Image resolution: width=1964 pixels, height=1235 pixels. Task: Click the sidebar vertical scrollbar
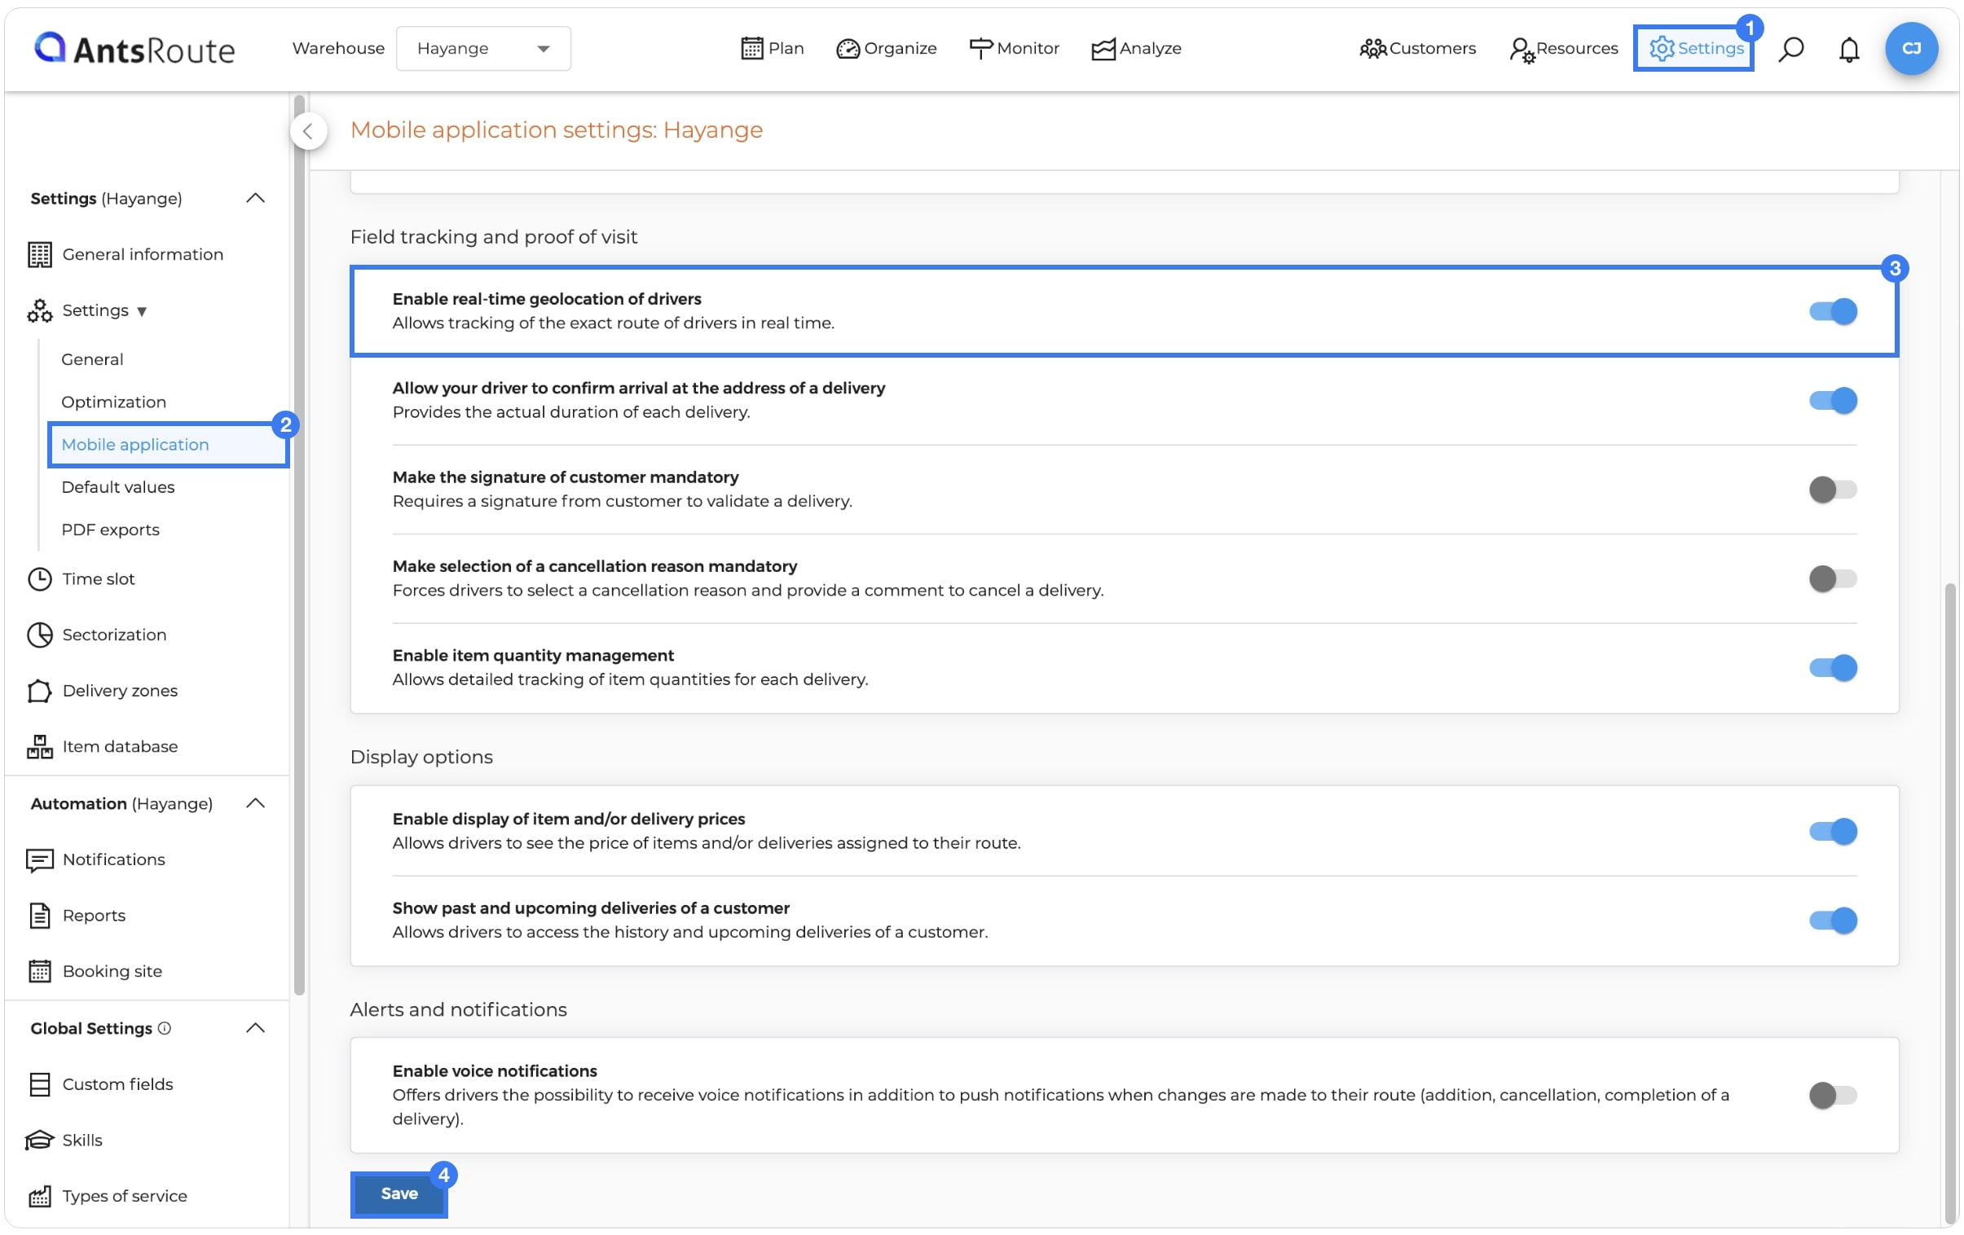tap(299, 545)
